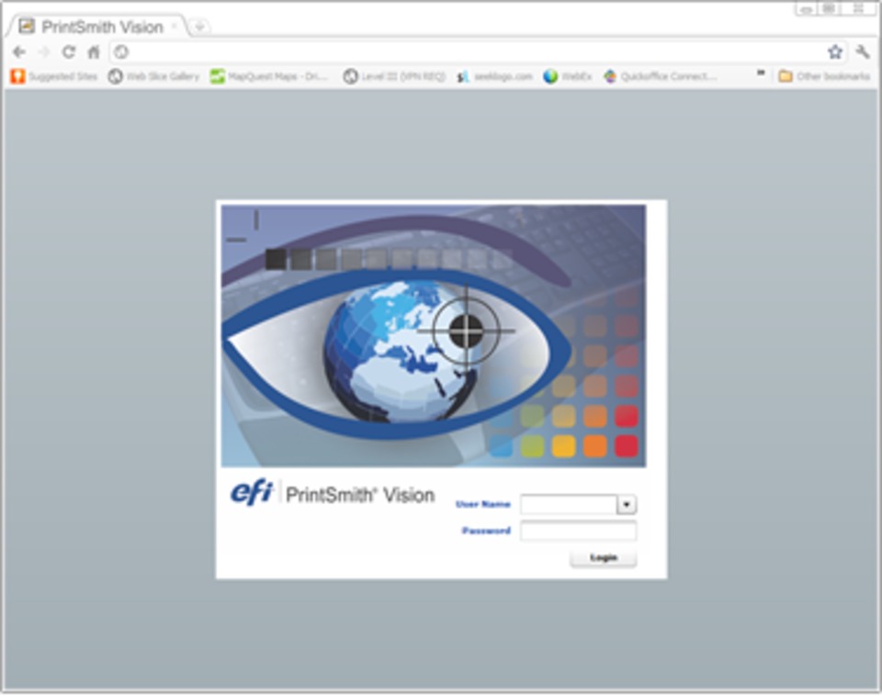Open the Quickoffice Connect bookmark
The image size is (882, 696).
(x=661, y=76)
